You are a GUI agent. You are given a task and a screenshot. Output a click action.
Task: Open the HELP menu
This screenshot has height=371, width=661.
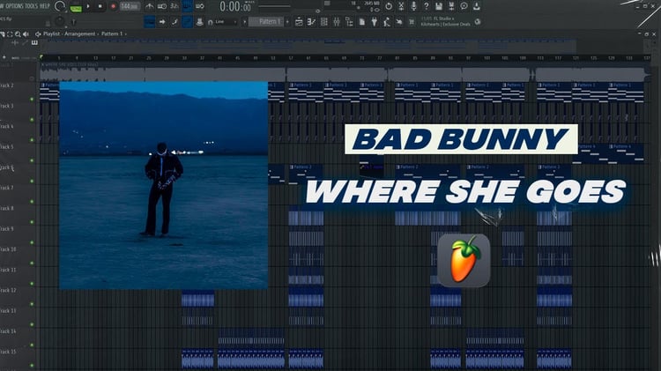45,6
